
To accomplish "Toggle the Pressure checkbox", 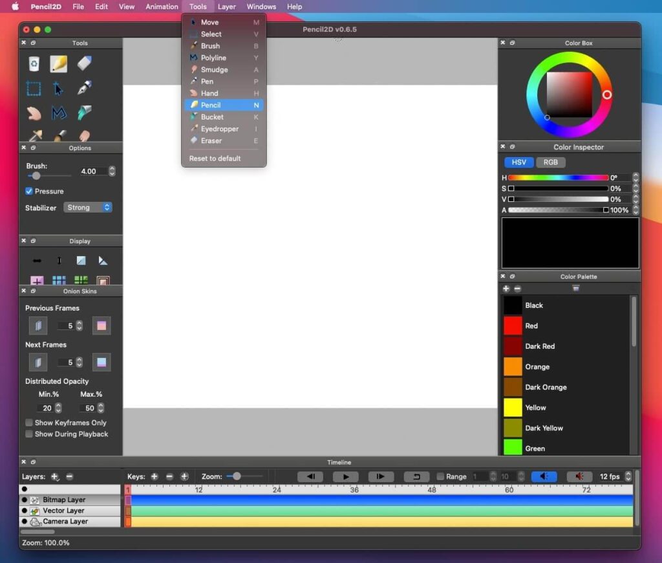I will 28,192.
